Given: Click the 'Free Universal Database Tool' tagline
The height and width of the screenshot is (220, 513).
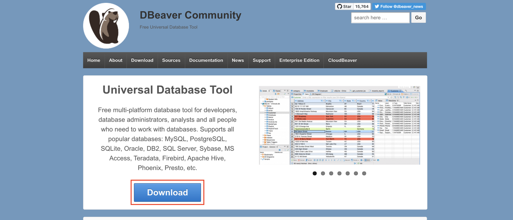Looking at the screenshot, I should coord(169,27).
